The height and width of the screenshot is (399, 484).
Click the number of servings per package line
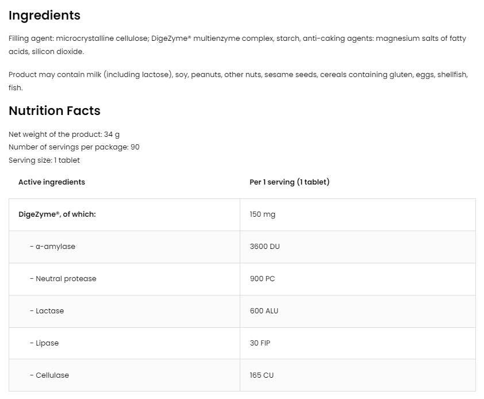click(74, 147)
